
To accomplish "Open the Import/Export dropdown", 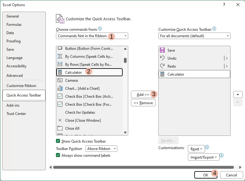I will point(204,157).
